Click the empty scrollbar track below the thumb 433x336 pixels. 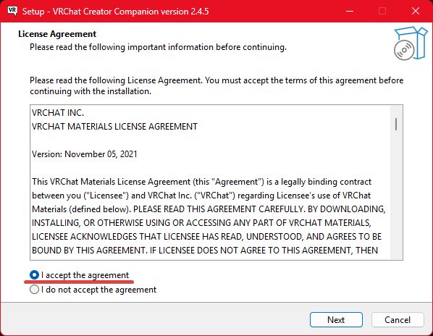click(x=396, y=195)
